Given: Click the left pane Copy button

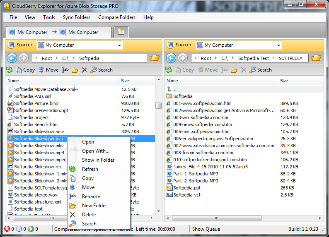Looking at the screenshot, I should coord(25,70).
